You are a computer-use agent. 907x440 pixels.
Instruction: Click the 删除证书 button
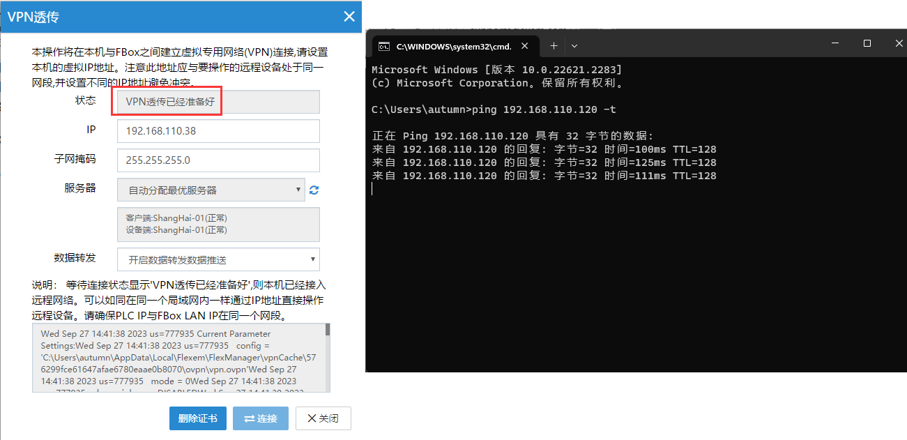tap(197, 418)
